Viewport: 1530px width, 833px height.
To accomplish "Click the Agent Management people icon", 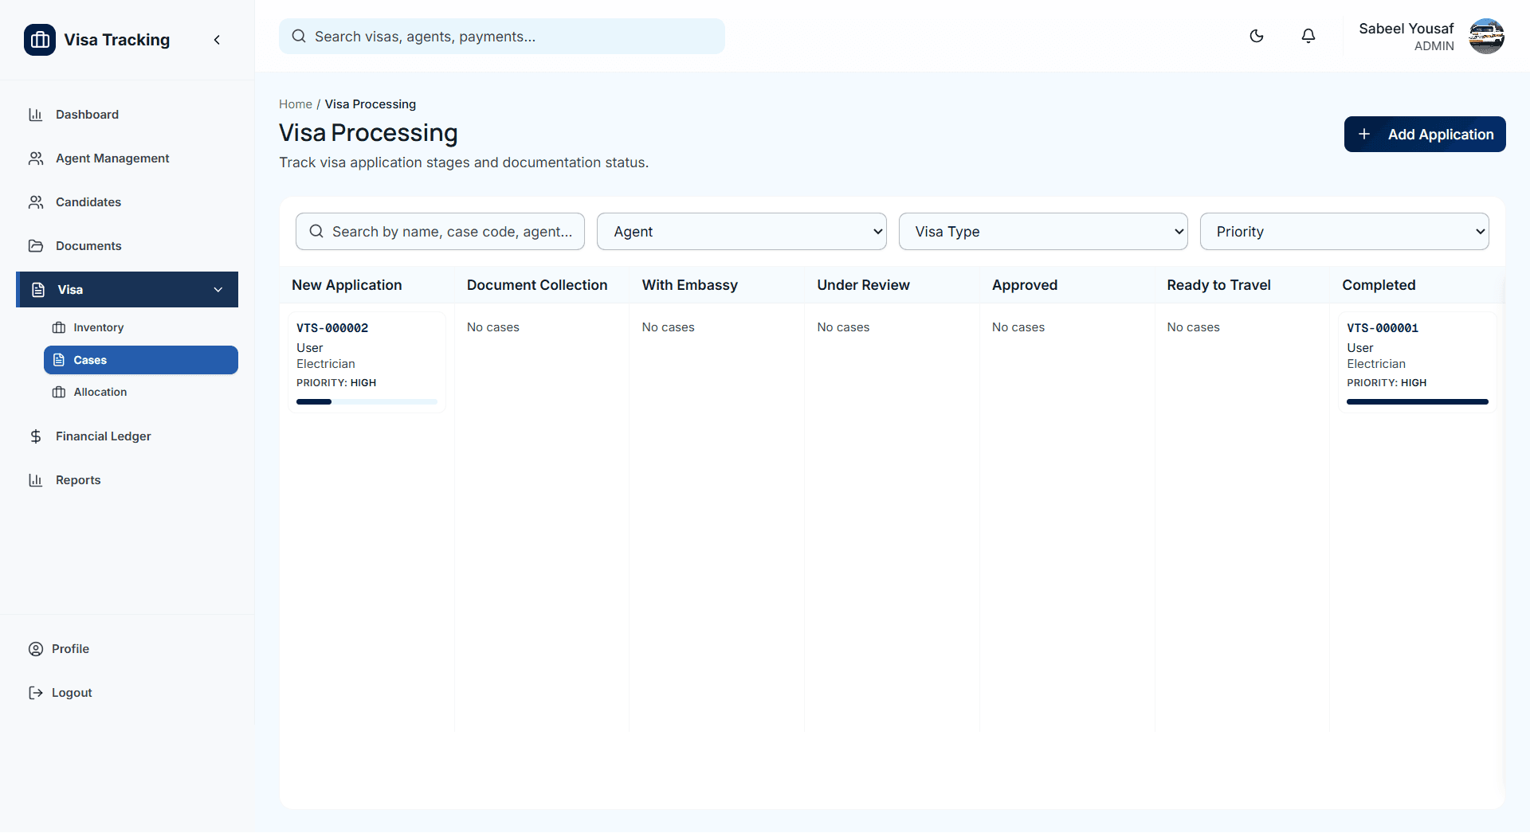I will 36,158.
